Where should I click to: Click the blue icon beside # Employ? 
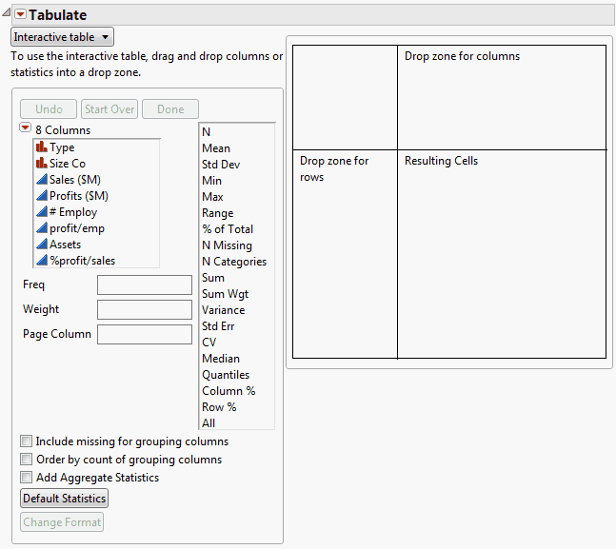coord(41,212)
